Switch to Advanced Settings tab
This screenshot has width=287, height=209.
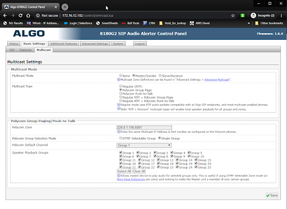95,44
